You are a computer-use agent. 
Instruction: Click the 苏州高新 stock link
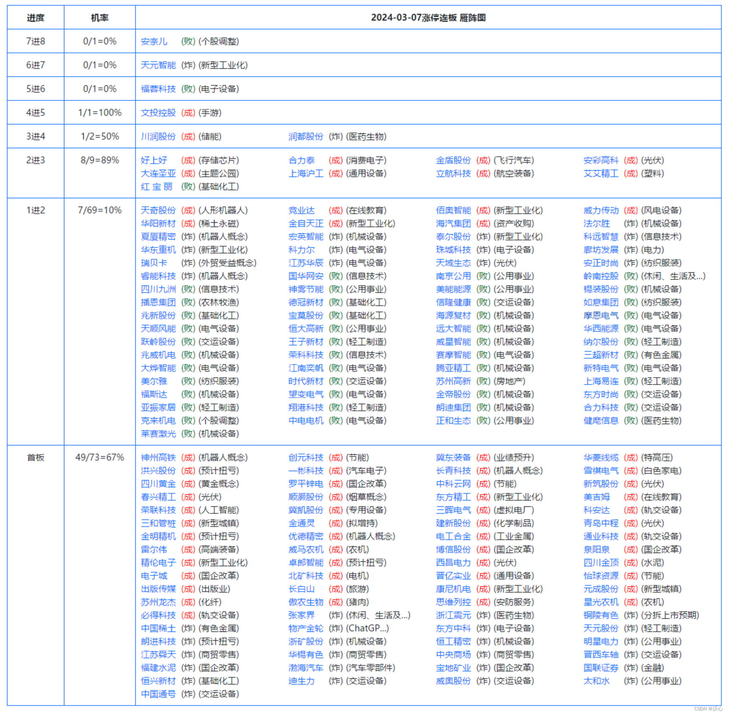(x=453, y=381)
